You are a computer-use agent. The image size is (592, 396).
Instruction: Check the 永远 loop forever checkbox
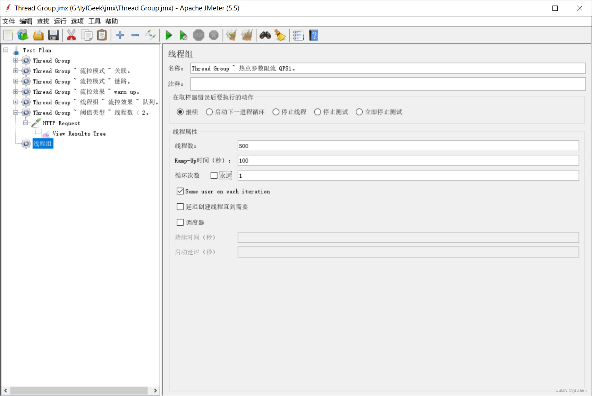(x=214, y=176)
